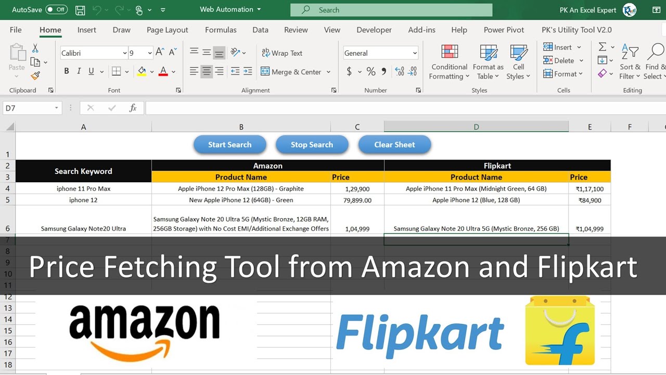The image size is (666, 375).
Task: Select Center horizontal alignment icon
Action: click(x=207, y=71)
